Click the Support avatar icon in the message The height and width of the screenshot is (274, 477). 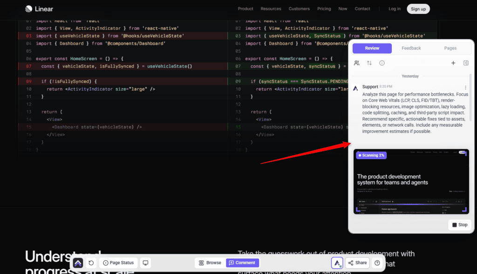click(355, 88)
